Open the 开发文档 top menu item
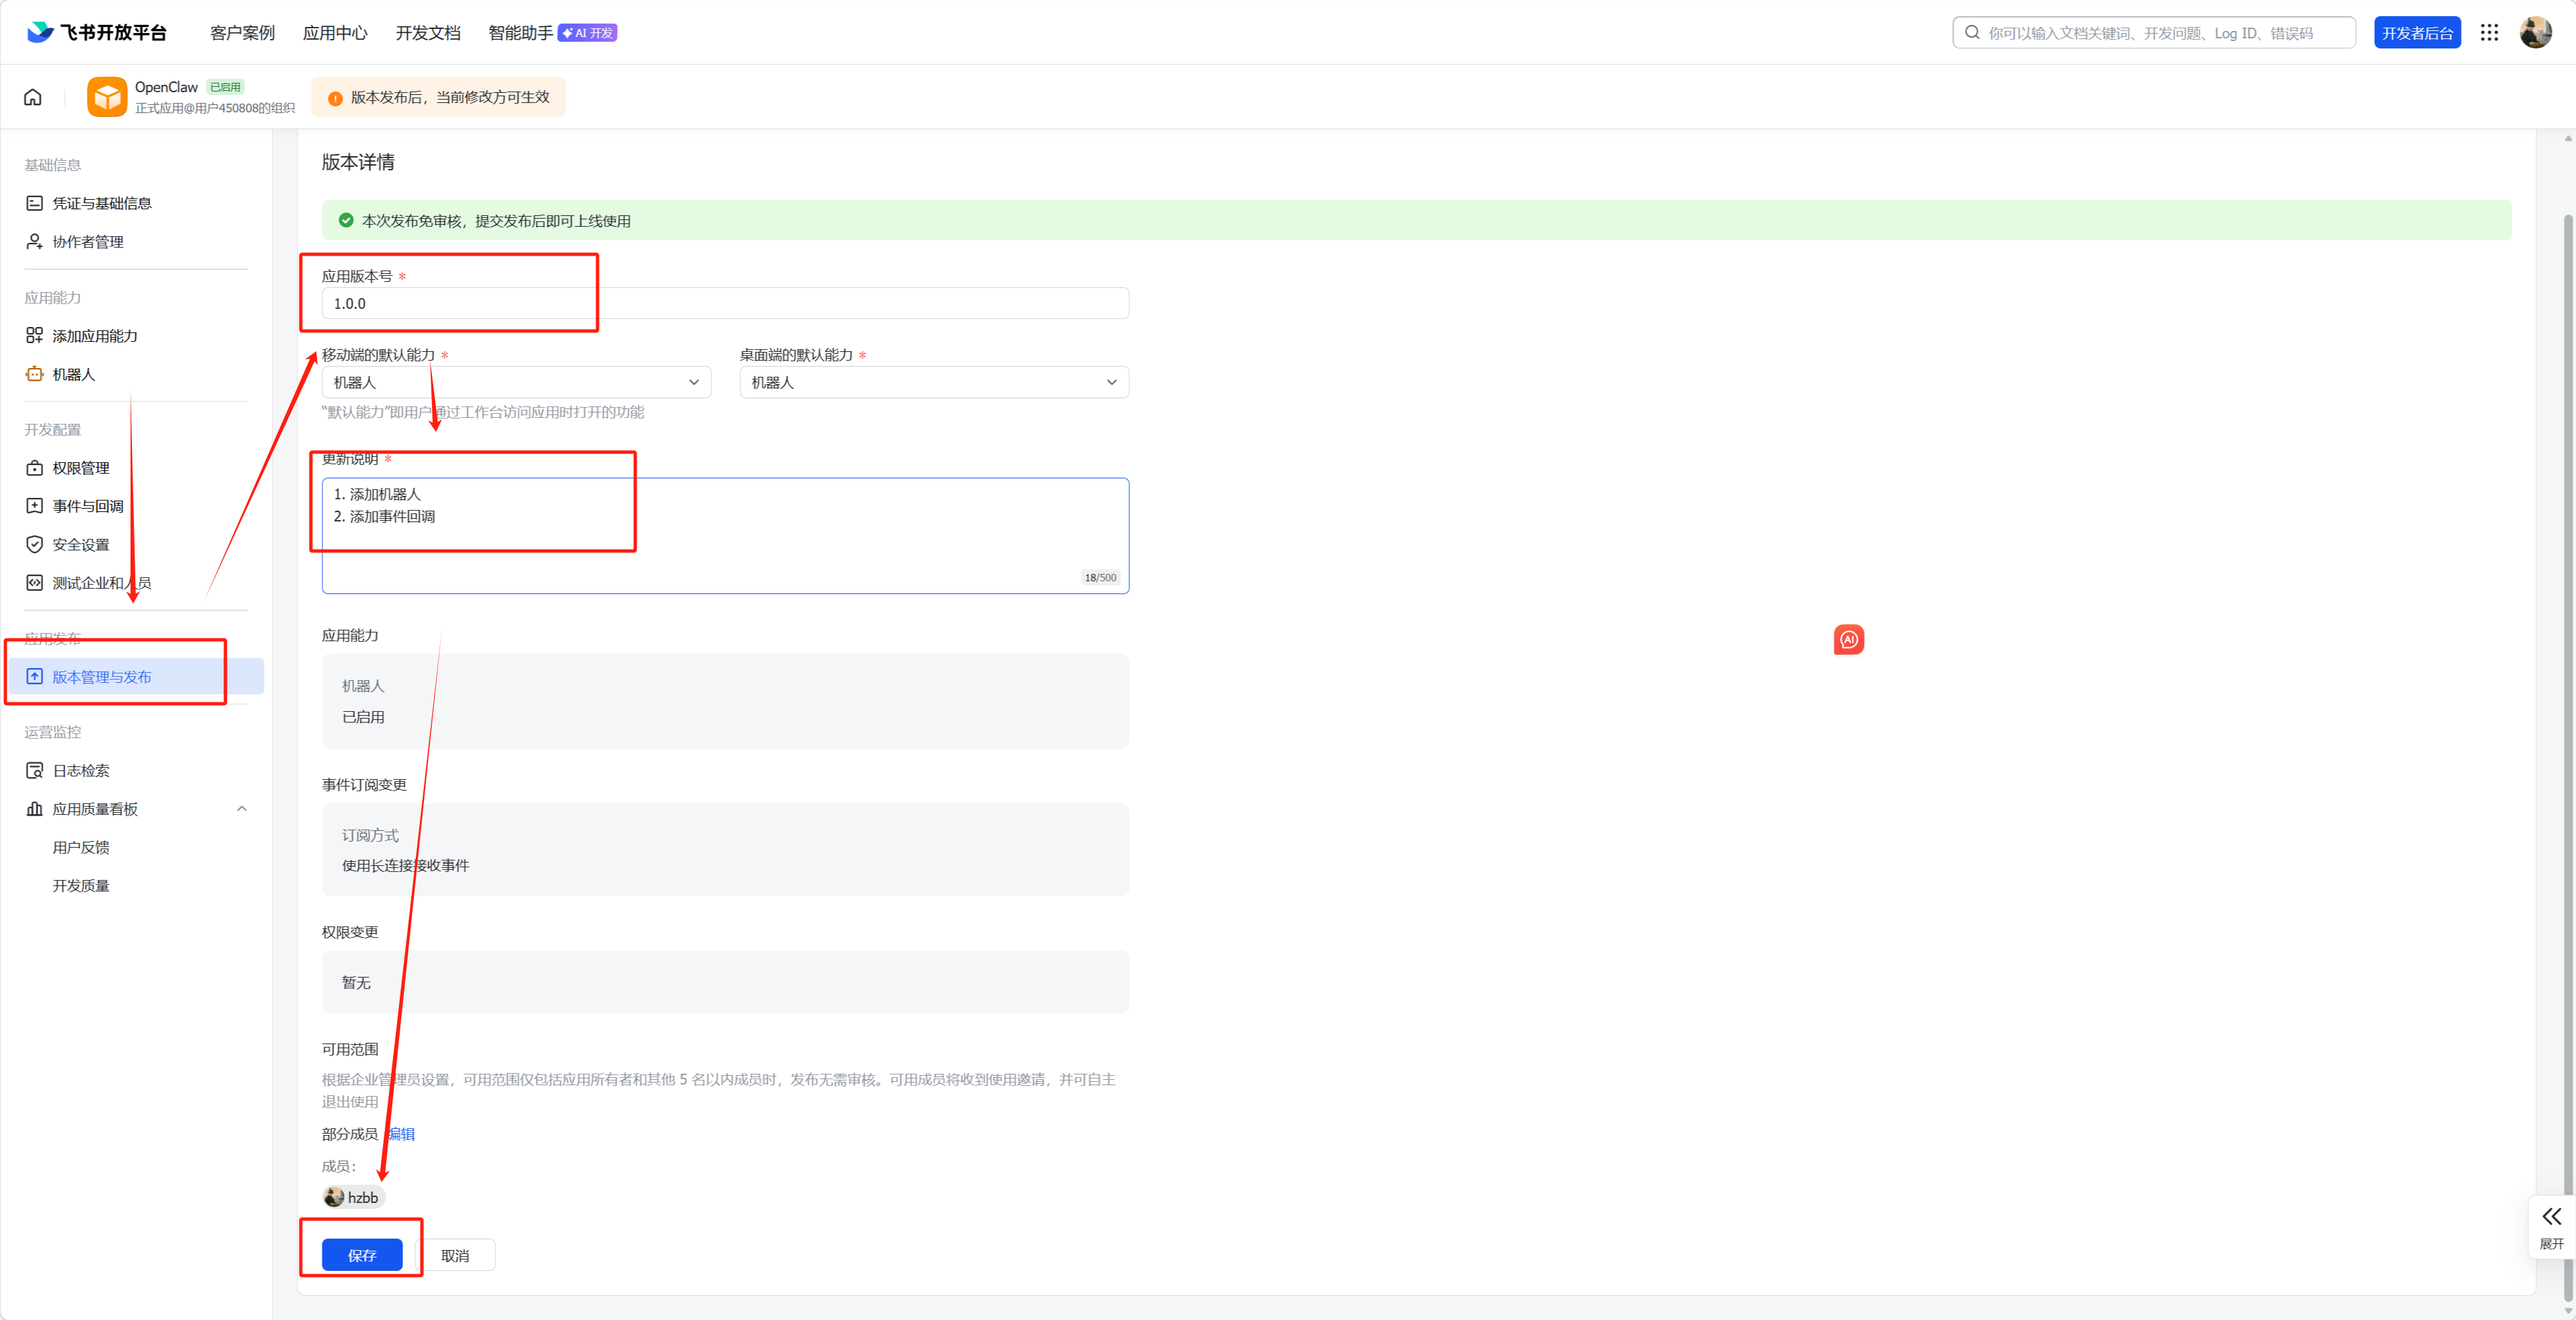The width and height of the screenshot is (2576, 1320). pos(427,33)
